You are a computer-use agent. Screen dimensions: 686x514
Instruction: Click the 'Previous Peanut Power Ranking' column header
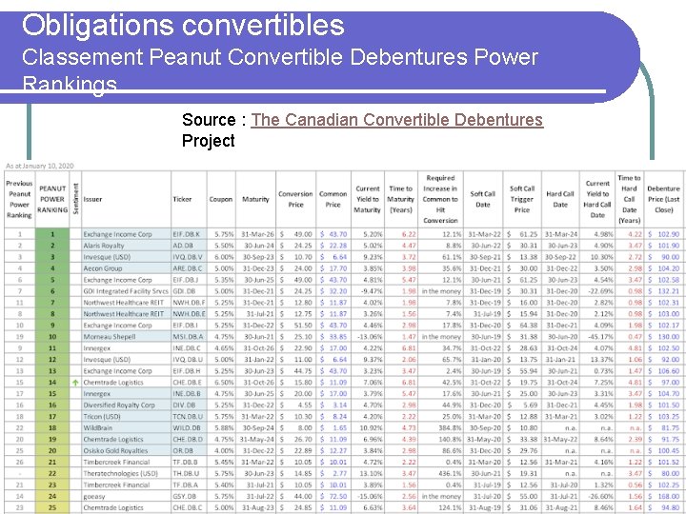[x=19, y=199]
